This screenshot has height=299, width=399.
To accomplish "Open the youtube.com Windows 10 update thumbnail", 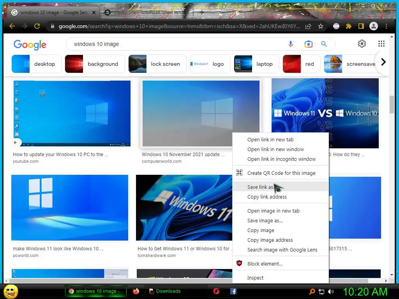I will [72, 113].
